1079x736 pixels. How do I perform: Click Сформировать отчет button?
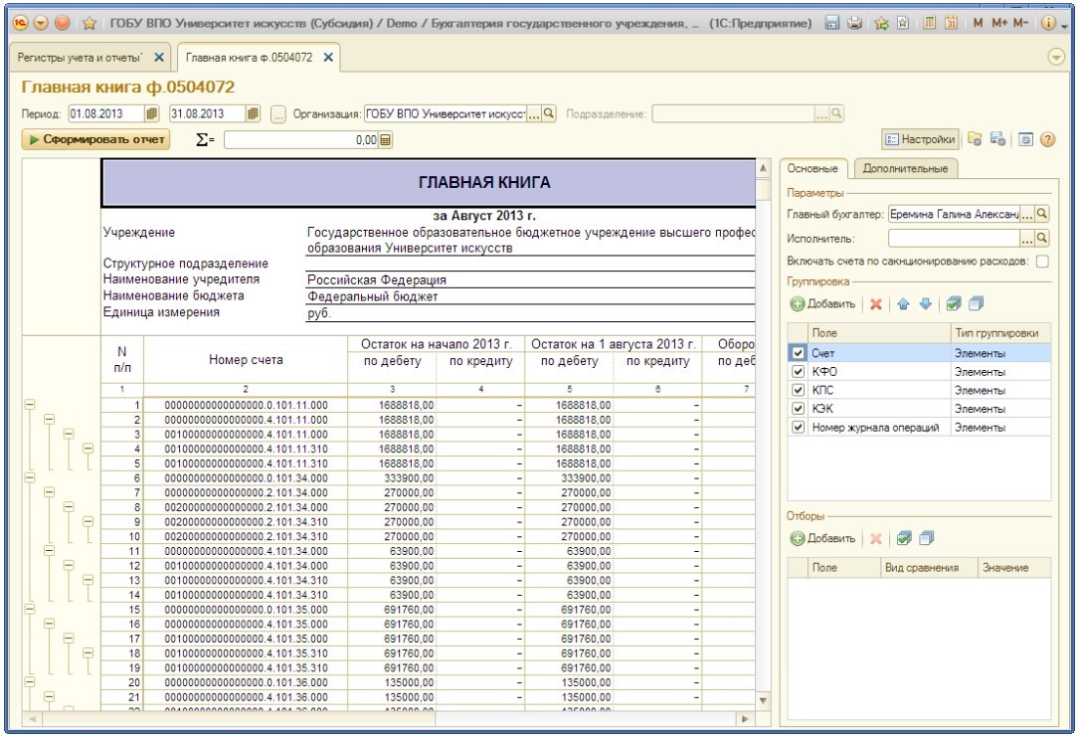coord(96,140)
